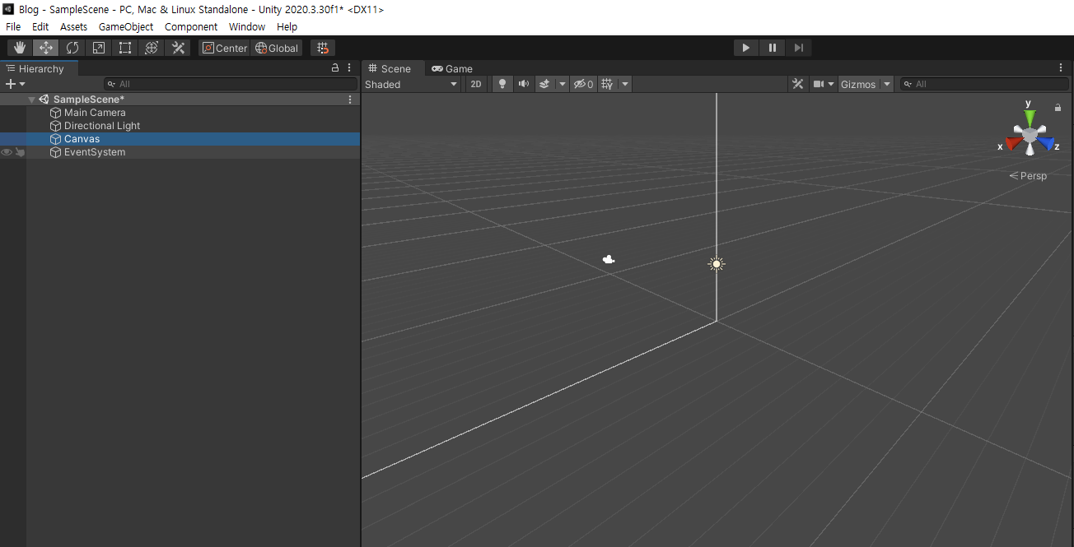
Task: Open the custom editor tools
Action: point(178,48)
